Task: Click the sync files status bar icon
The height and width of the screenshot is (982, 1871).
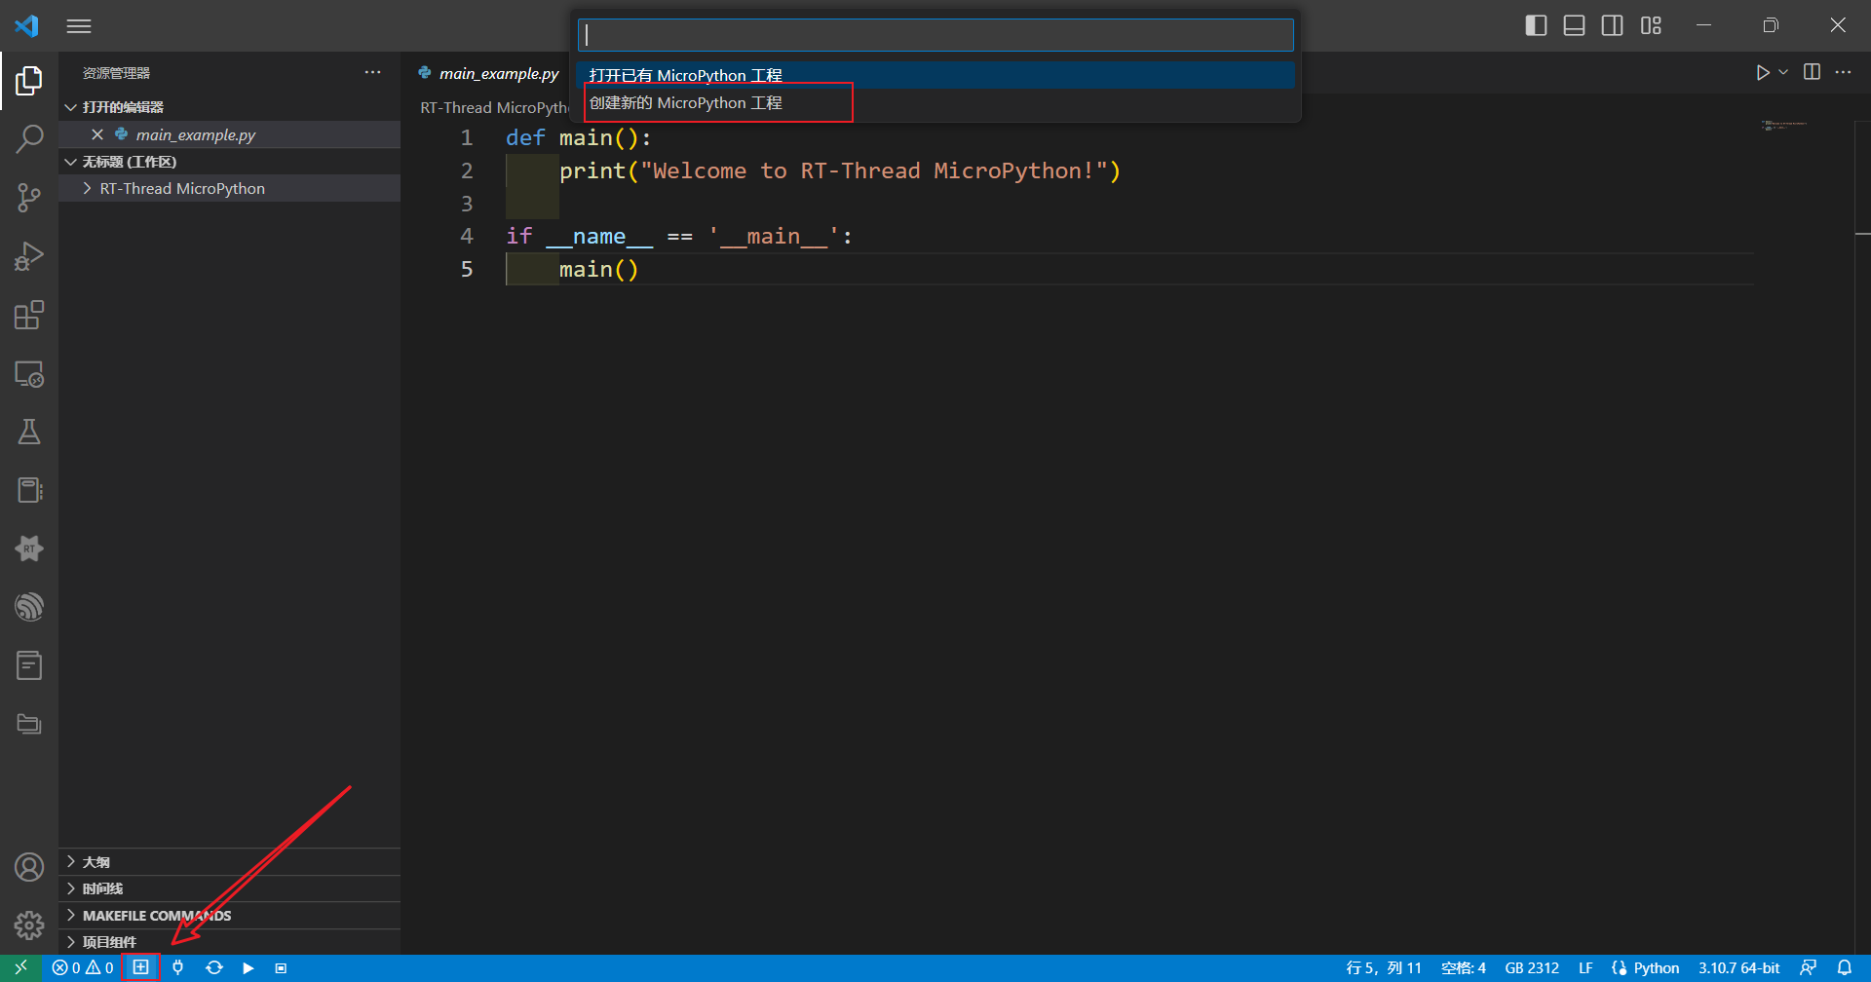Action: pyautogui.click(x=214, y=967)
